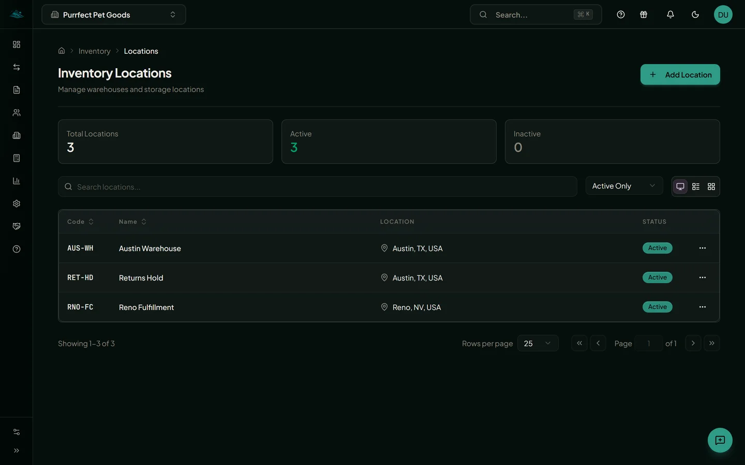Open rows per page 25 dropdown
This screenshot has width=745, height=465.
[x=538, y=343]
